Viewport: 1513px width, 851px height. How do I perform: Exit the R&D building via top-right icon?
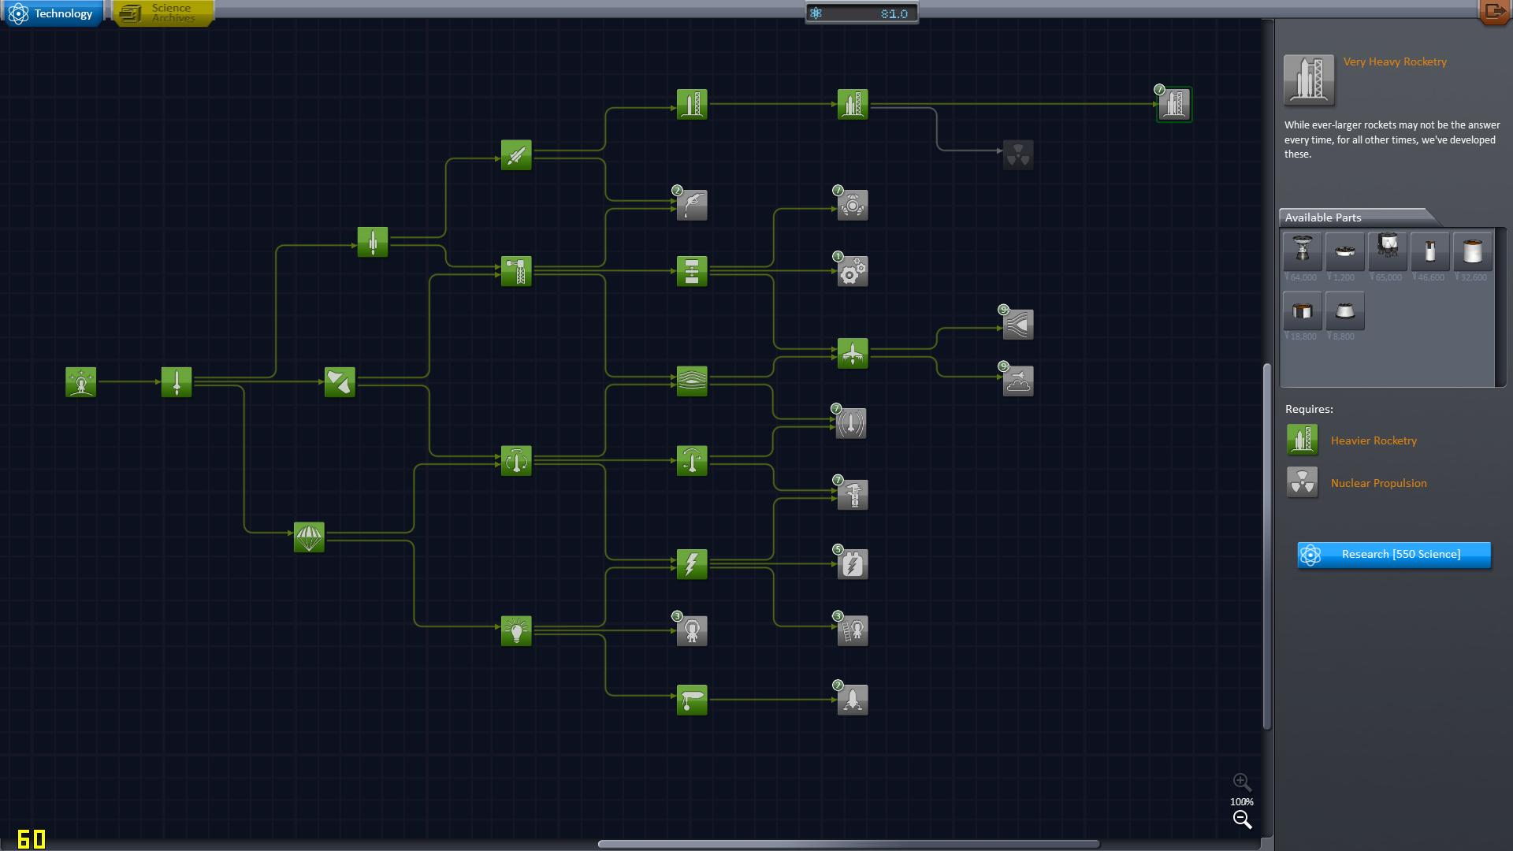[x=1493, y=12]
